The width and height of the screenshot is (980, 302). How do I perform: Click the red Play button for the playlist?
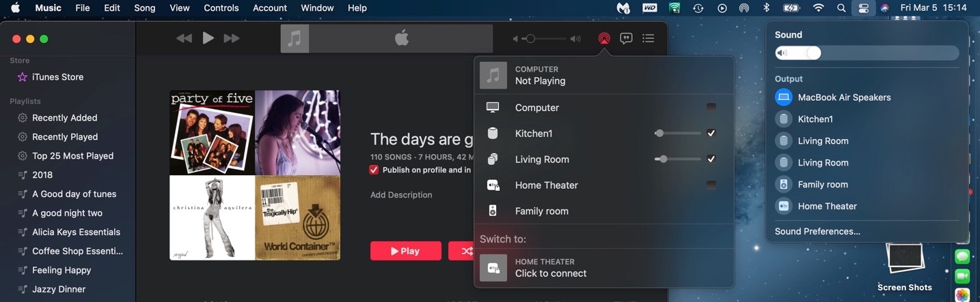(406, 251)
